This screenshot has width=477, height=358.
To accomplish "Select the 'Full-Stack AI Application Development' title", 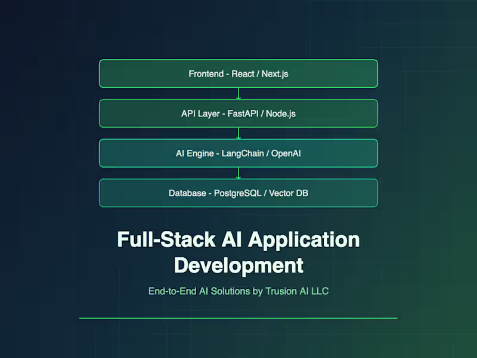I will point(238,252).
